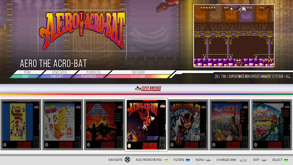Click the blue Filters button icon
Screen dimensions: 293x165
(188, 160)
